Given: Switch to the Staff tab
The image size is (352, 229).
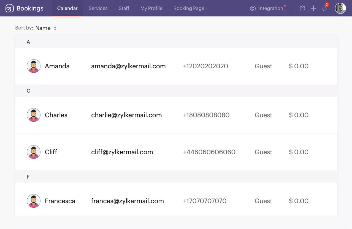Looking at the screenshot, I should click(124, 8).
